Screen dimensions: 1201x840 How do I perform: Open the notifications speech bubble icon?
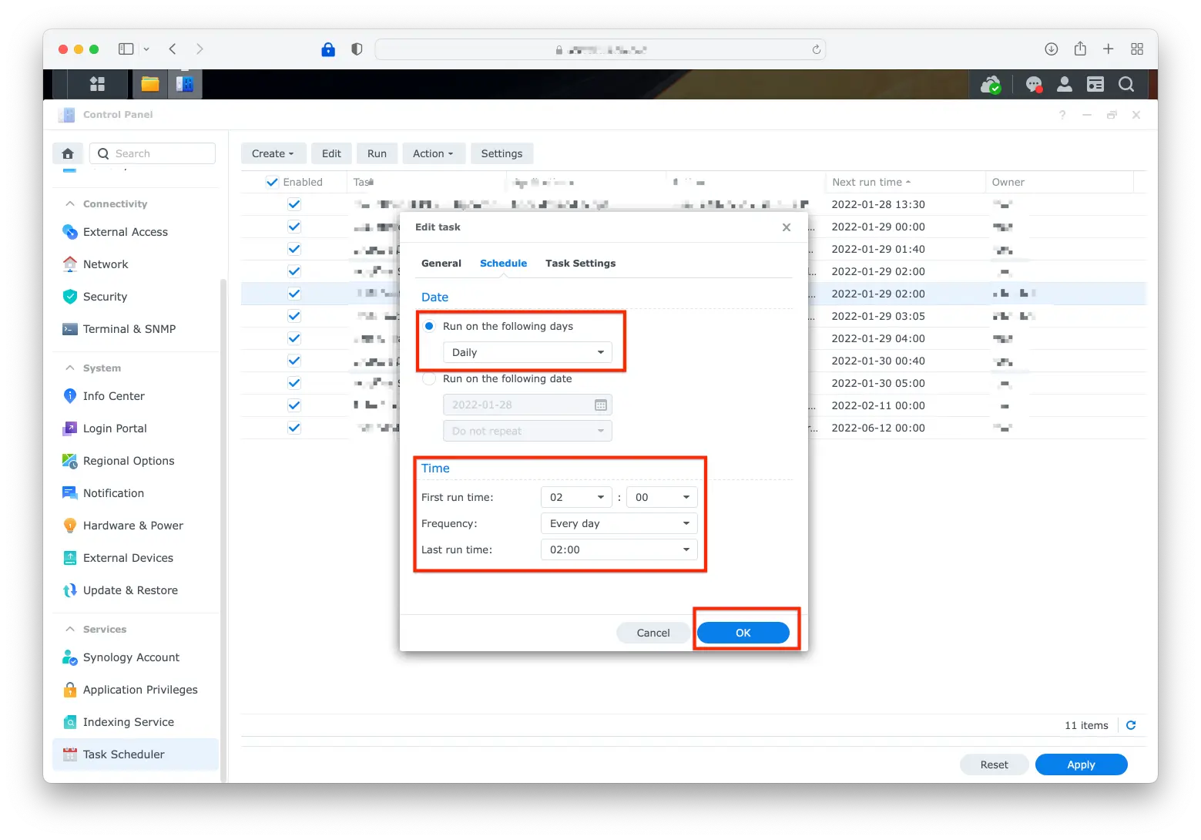point(1034,85)
